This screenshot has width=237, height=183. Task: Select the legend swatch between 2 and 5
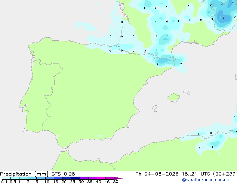[x=32, y=178]
